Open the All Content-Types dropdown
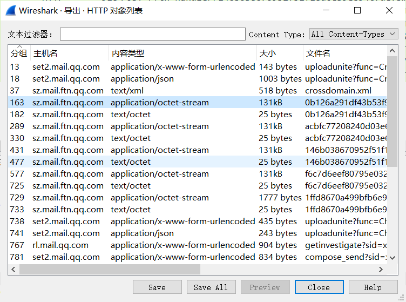Screen dimensions: 406x302 point(354,34)
